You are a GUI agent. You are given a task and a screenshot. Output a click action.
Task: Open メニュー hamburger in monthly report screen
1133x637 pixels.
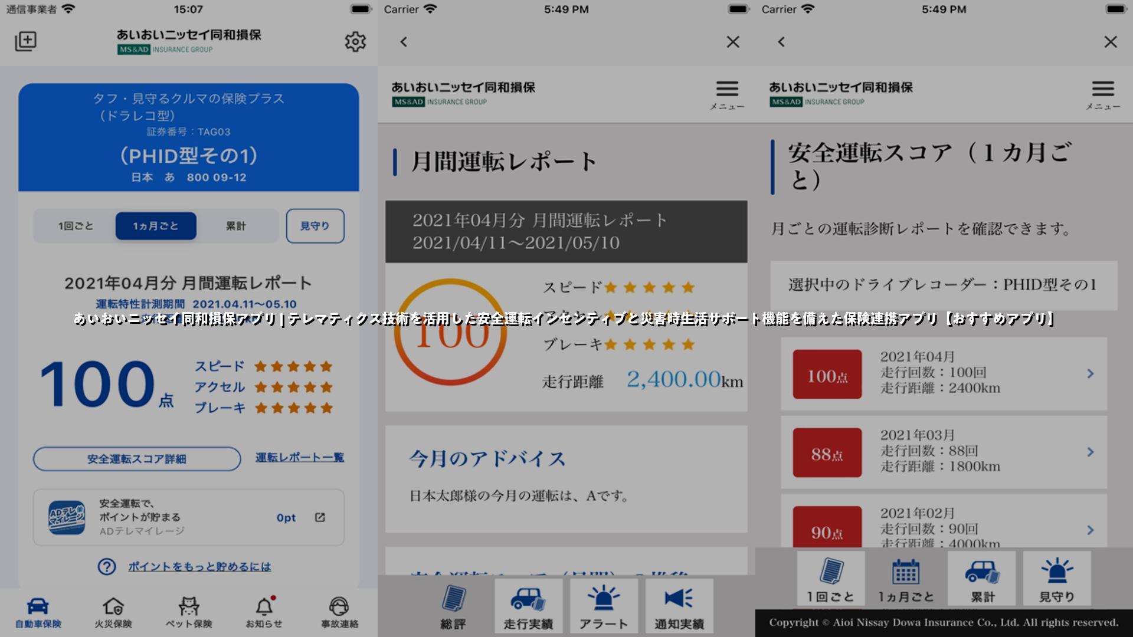727,94
